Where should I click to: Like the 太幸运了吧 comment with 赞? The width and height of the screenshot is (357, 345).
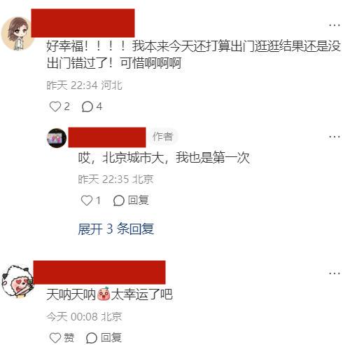click(62, 338)
